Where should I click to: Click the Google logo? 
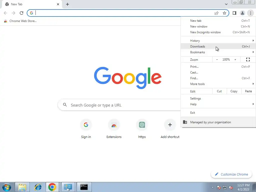pos(128,78)
